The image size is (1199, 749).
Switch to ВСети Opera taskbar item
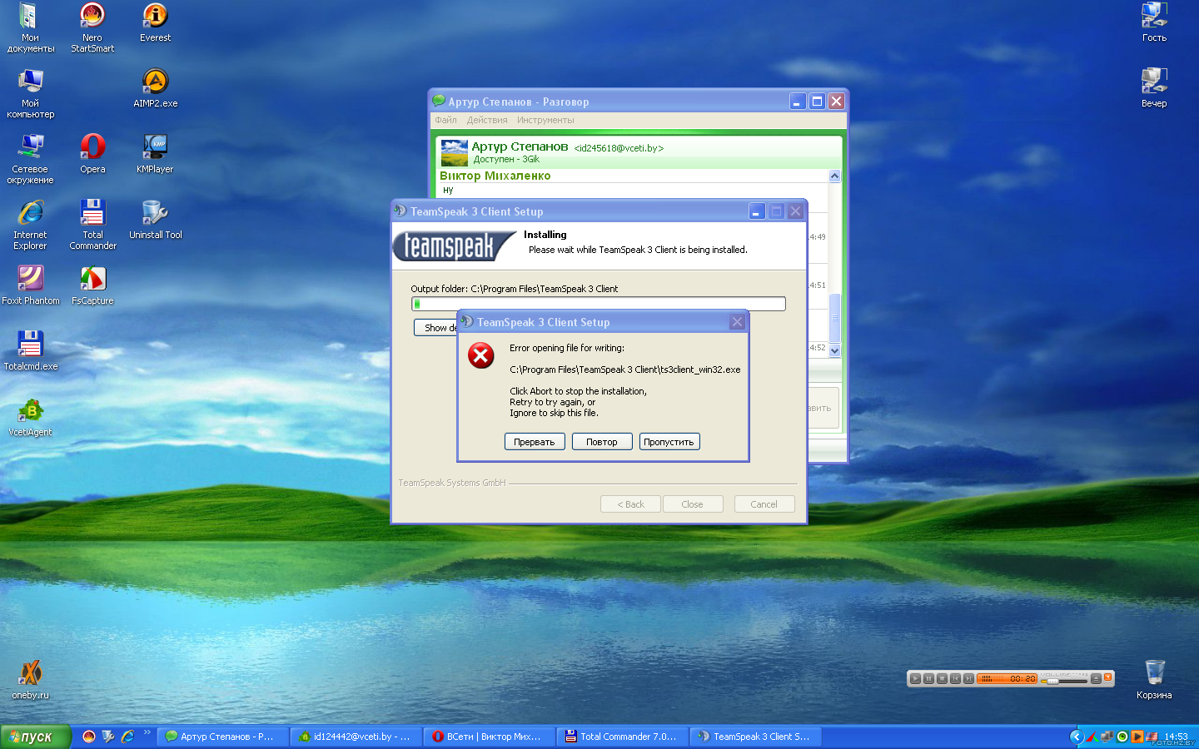click(490, 737)
